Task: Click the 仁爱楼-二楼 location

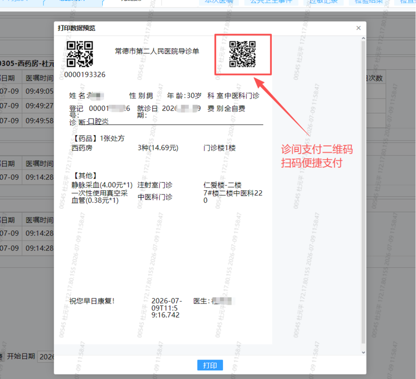Action: point(222,185)
